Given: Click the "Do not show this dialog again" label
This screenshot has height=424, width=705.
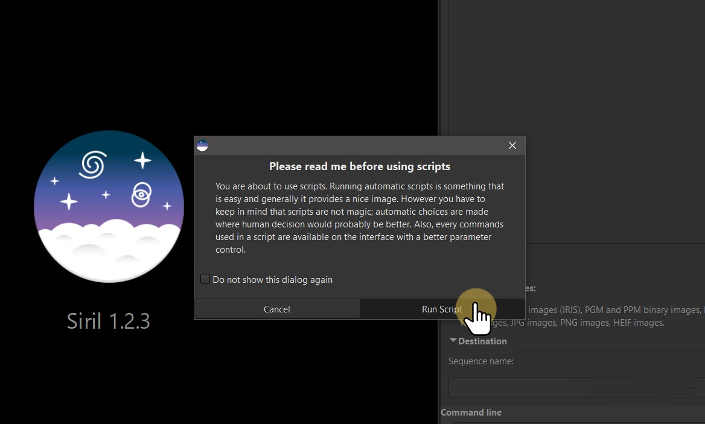Looking at the screenshot, I should coord(272,280).
